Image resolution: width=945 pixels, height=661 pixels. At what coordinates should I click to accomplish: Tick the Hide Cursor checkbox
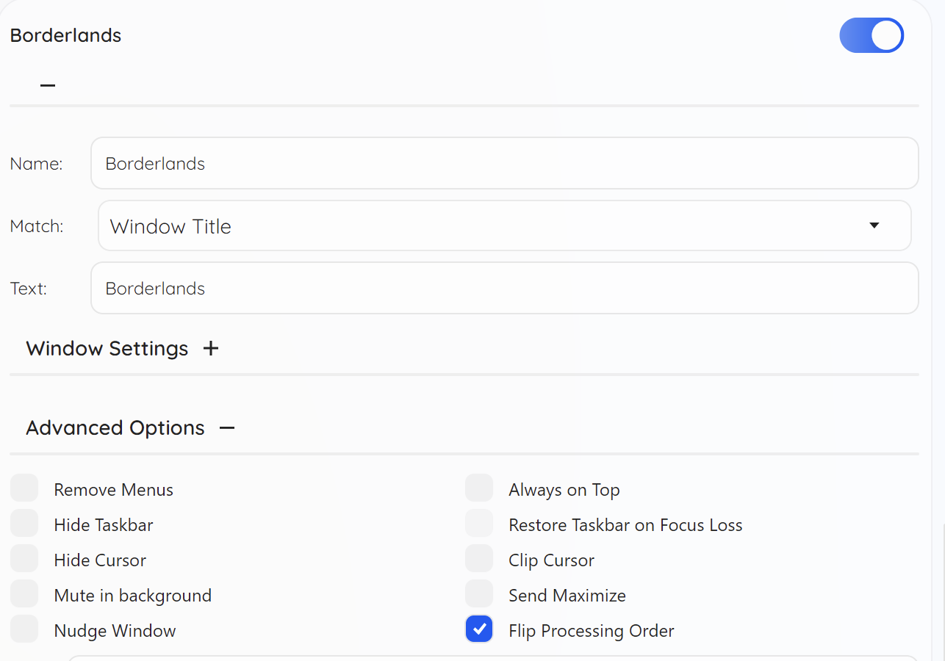point(24,559)
